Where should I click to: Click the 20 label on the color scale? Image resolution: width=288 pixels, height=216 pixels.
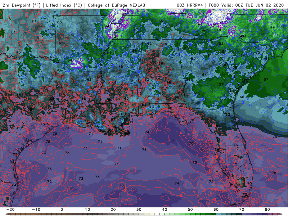tap(113, 210)
